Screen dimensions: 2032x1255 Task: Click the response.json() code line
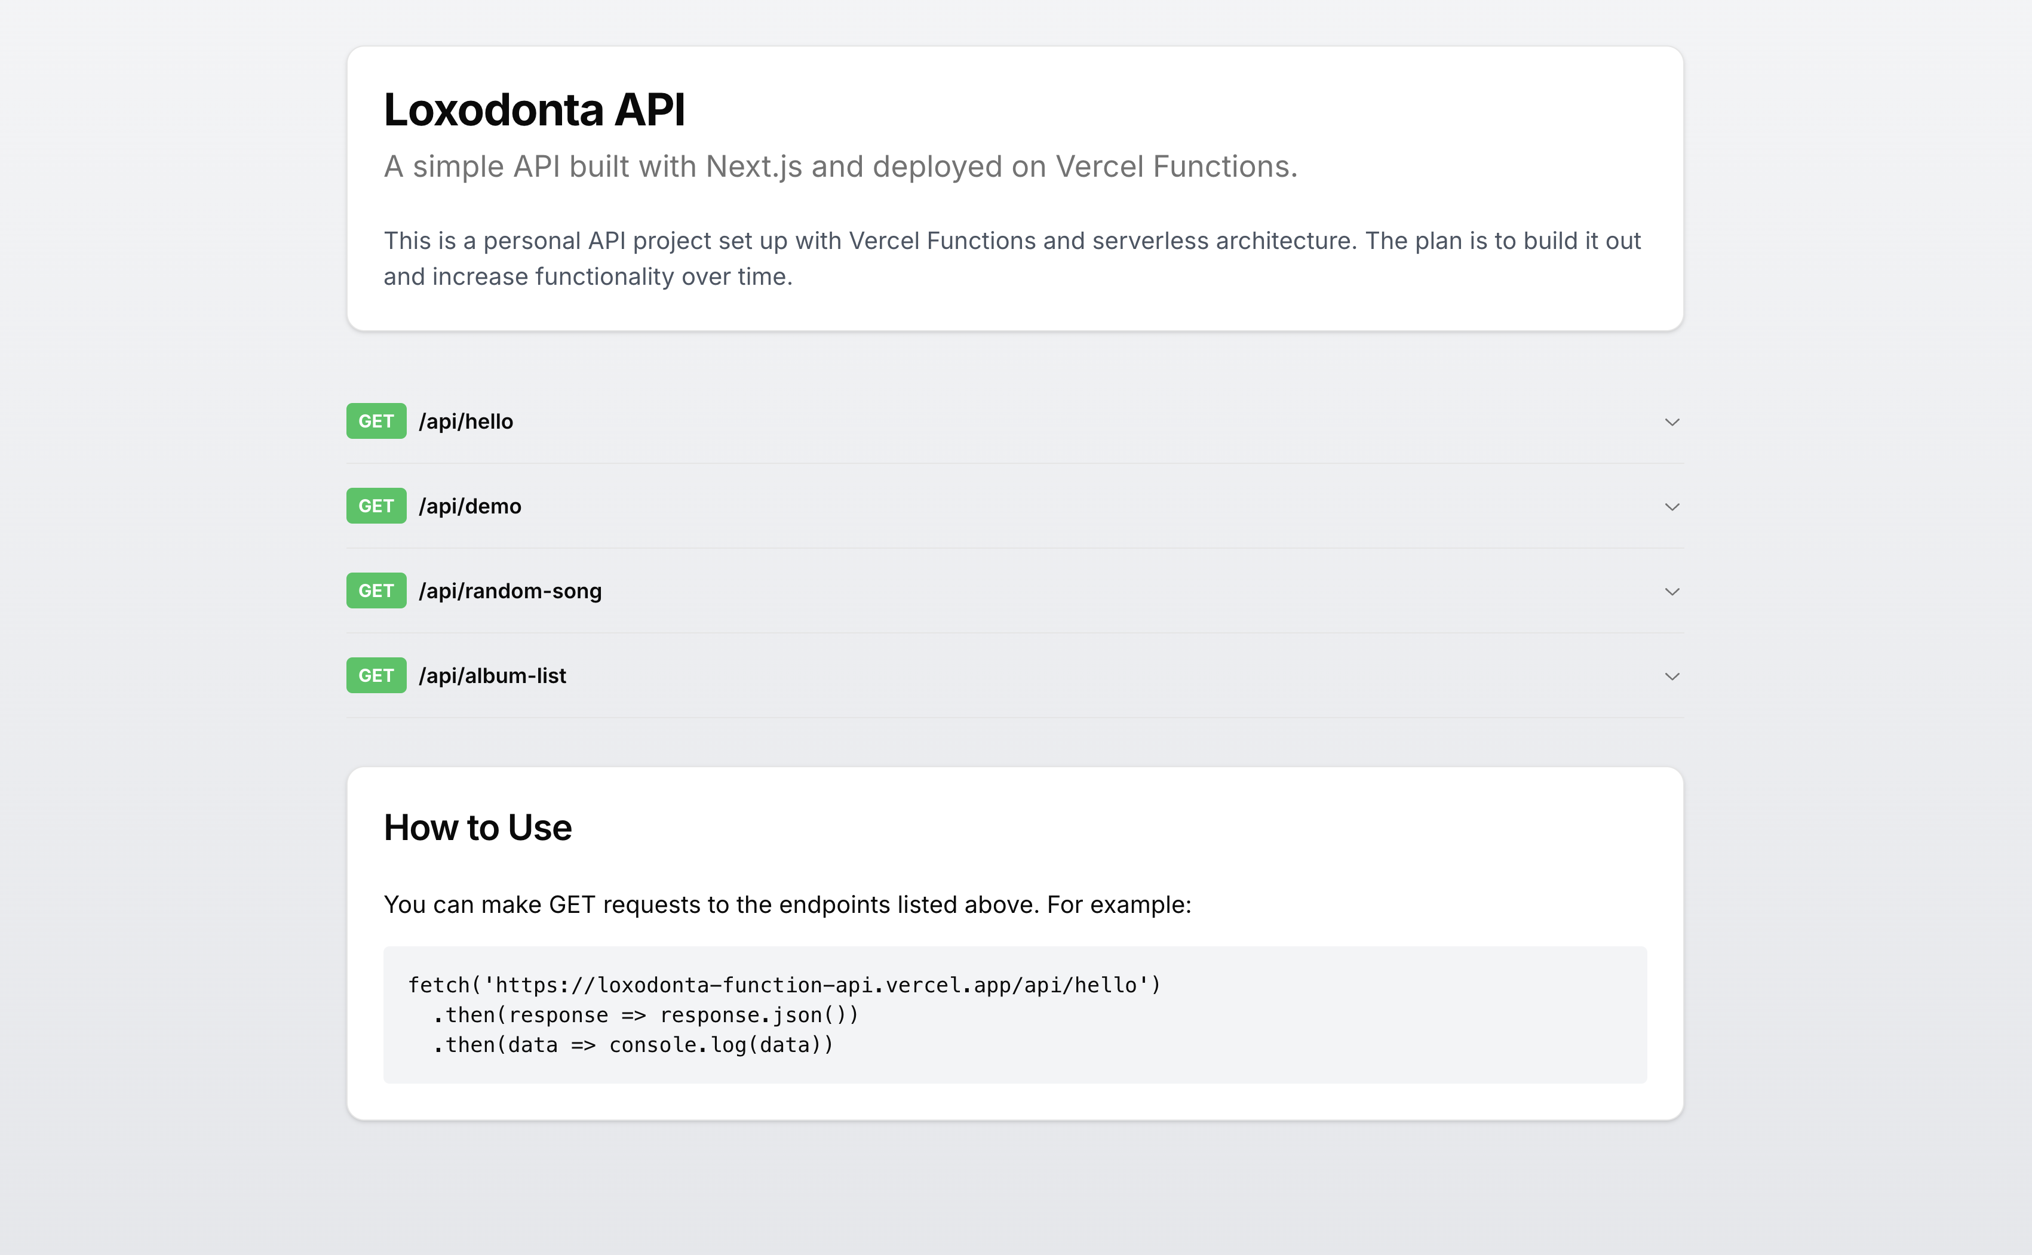[x=645, y=1015]
